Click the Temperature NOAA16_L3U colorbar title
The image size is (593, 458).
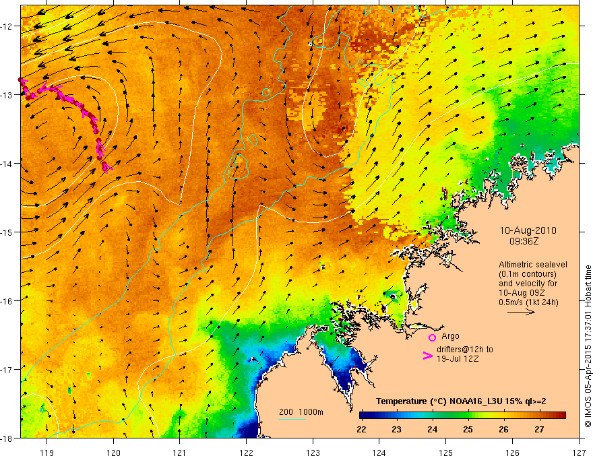coord(461,401)
